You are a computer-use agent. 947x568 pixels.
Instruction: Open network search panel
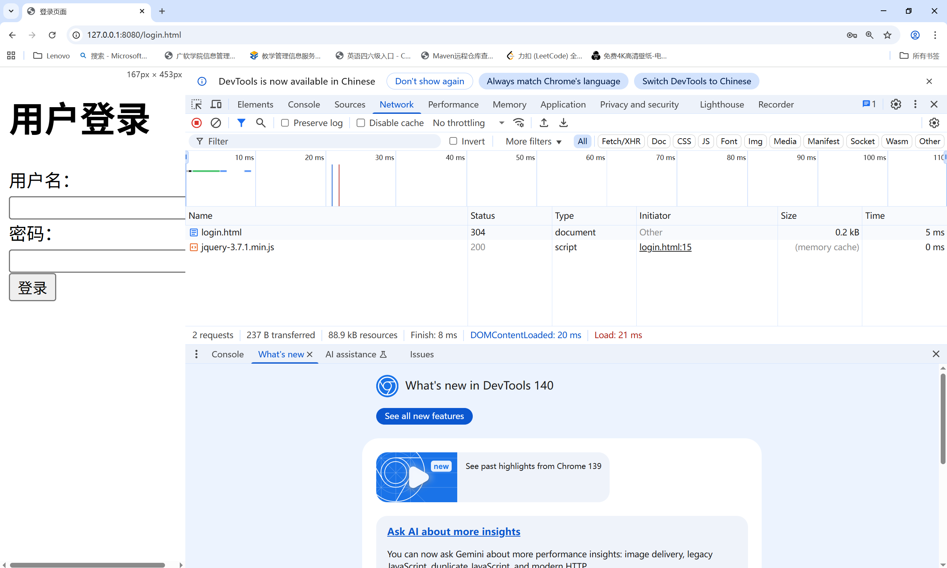[x=260, y=123]
